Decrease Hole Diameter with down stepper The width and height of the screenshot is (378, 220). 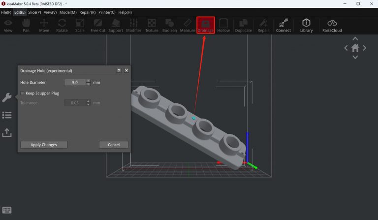point(88,84)
